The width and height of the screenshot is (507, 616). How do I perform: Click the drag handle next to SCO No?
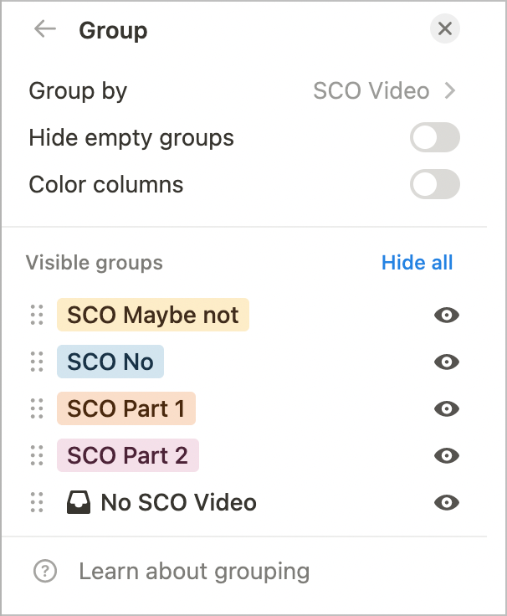coord(36,362)
